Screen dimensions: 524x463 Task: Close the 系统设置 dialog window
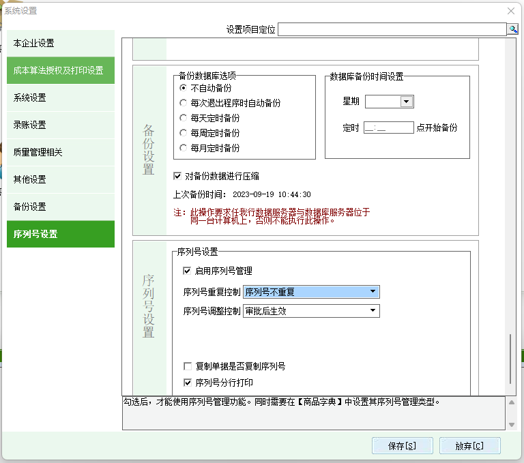click(x=510, y=11)
